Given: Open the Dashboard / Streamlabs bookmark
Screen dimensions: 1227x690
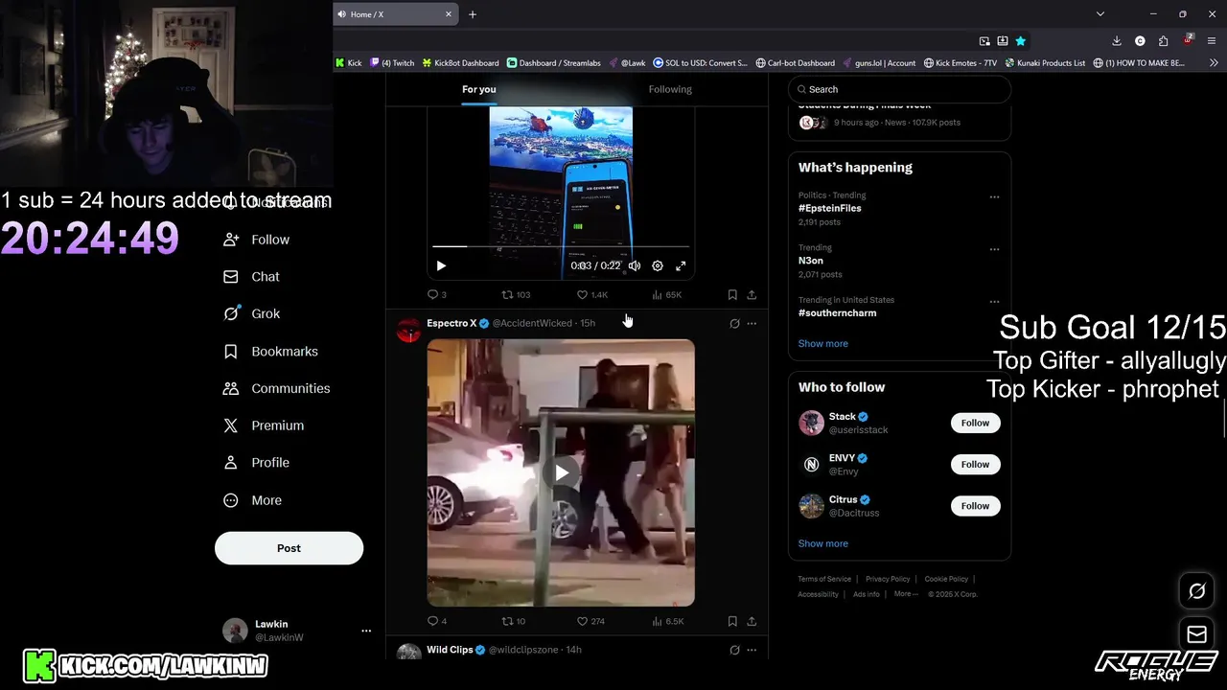Looking at the screenshot, I should 553,63.
